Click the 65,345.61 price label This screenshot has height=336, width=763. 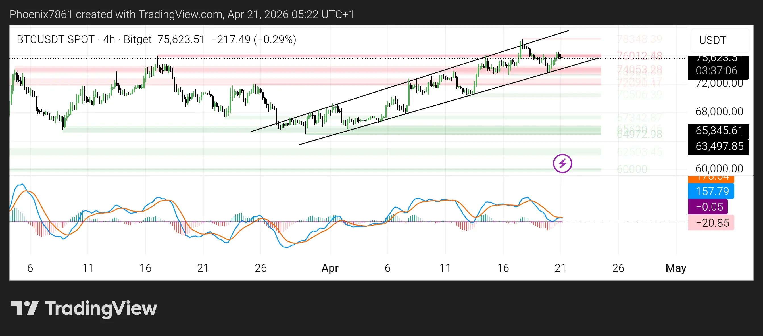point(719,131)
